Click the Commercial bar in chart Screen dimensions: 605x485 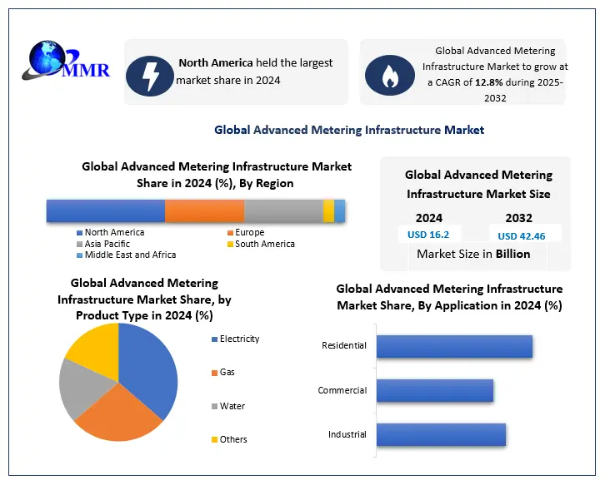tap(434, 391)
